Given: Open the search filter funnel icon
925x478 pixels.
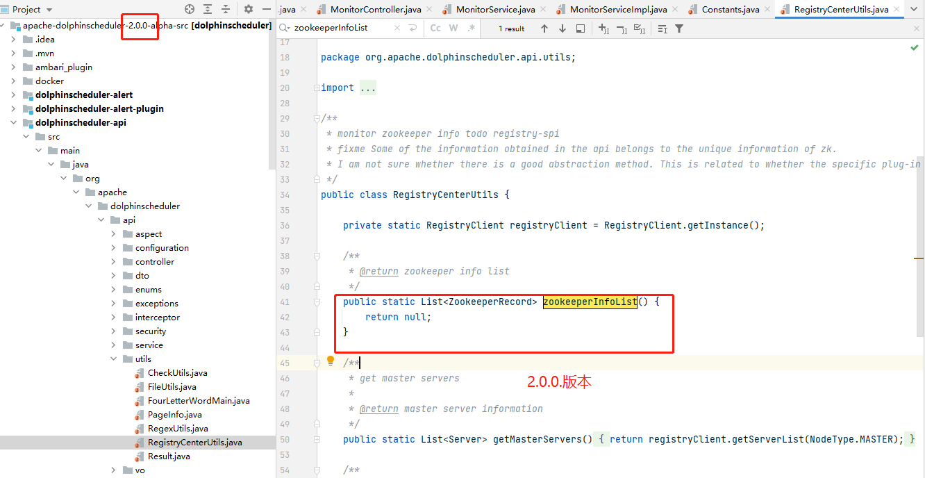Looking at the screenshot, I should tap(678, 28).
